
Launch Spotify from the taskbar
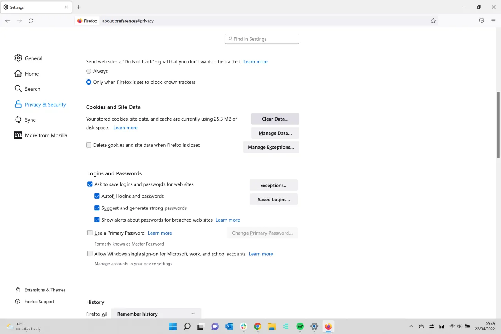point(300,326)
